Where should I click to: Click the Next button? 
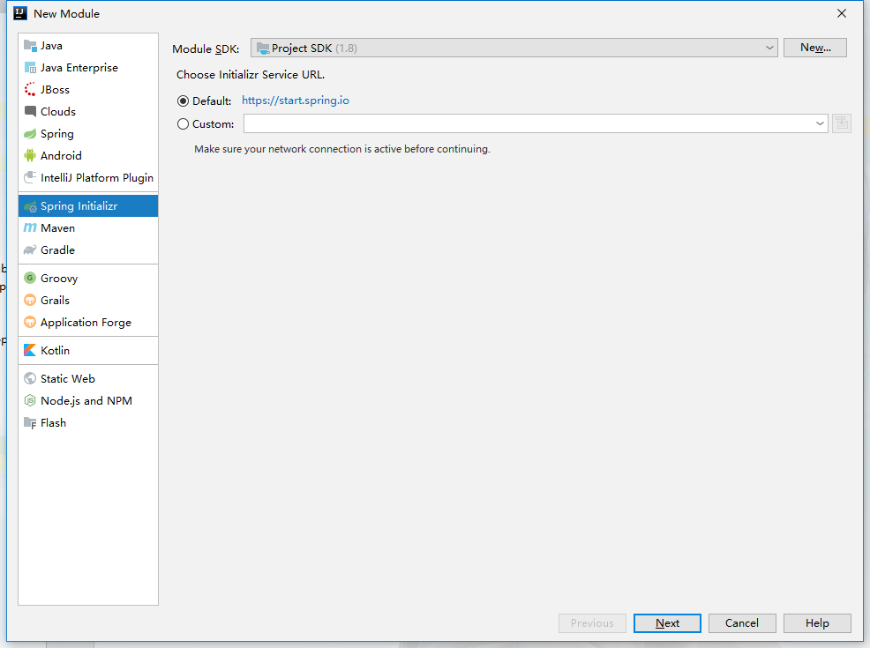click(667, 623)
